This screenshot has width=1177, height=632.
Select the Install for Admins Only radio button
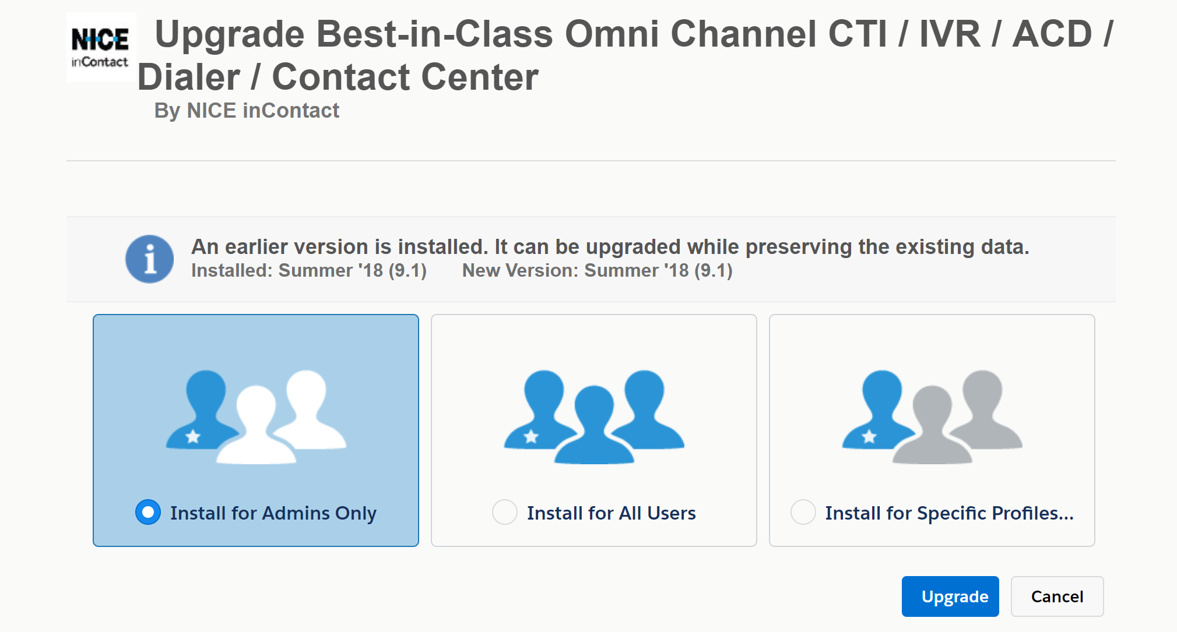click(x=148, y=512)
